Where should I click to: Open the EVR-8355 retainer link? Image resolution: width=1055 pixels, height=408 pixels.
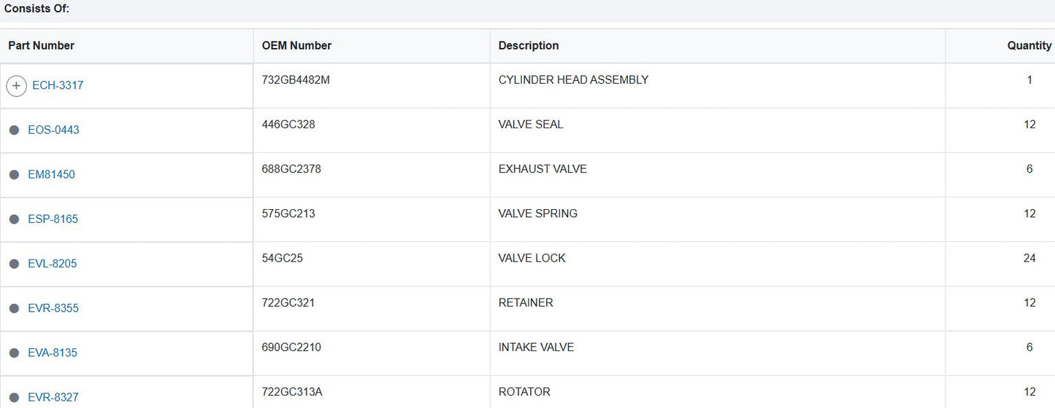click(x=53, y=307)
